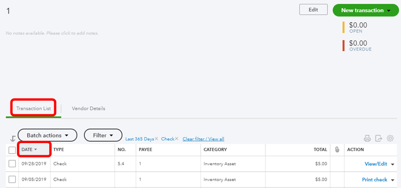
Task: Check the 09/28/2019 transaction row
Action: [12, 164]
